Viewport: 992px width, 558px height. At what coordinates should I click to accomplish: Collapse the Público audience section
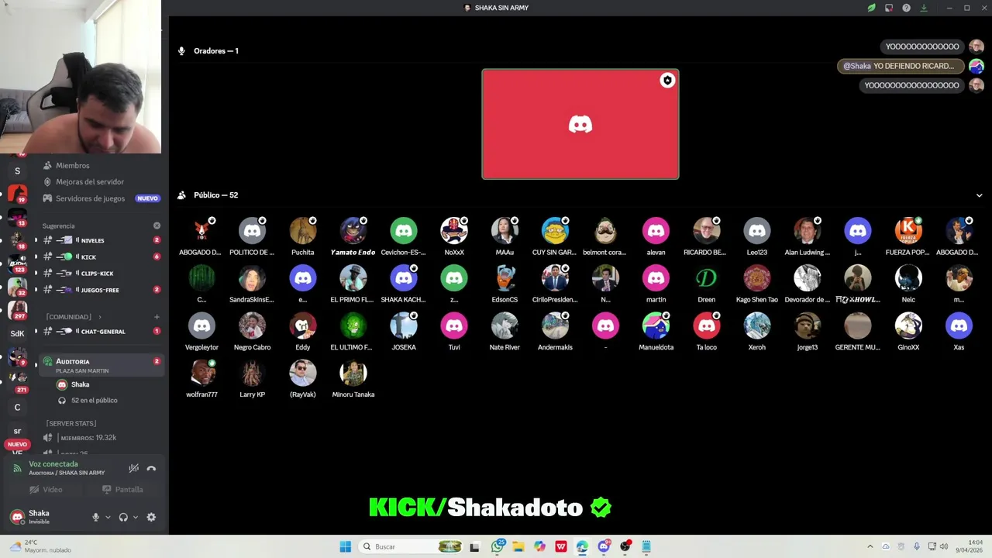click(979, 195)
